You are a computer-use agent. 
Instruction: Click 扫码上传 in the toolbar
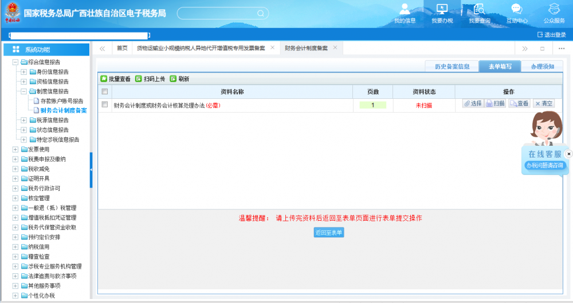(x=139, y=79)
